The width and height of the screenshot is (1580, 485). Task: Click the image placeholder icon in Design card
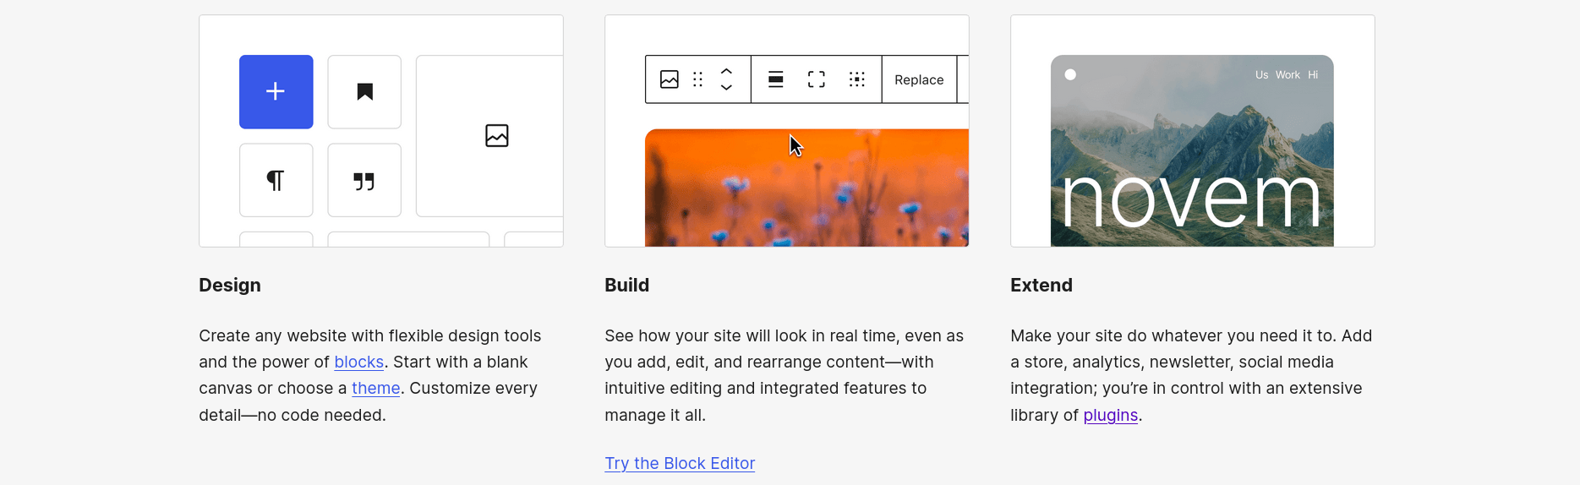pyautogui.click(x=497, y=136)
